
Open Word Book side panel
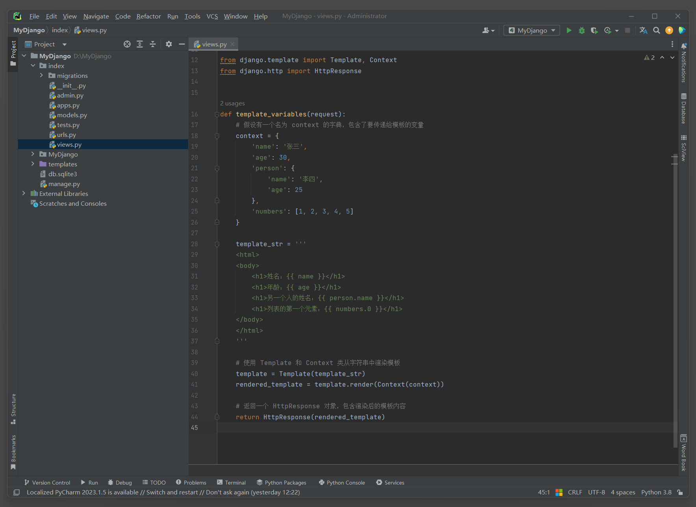[684, 453]
